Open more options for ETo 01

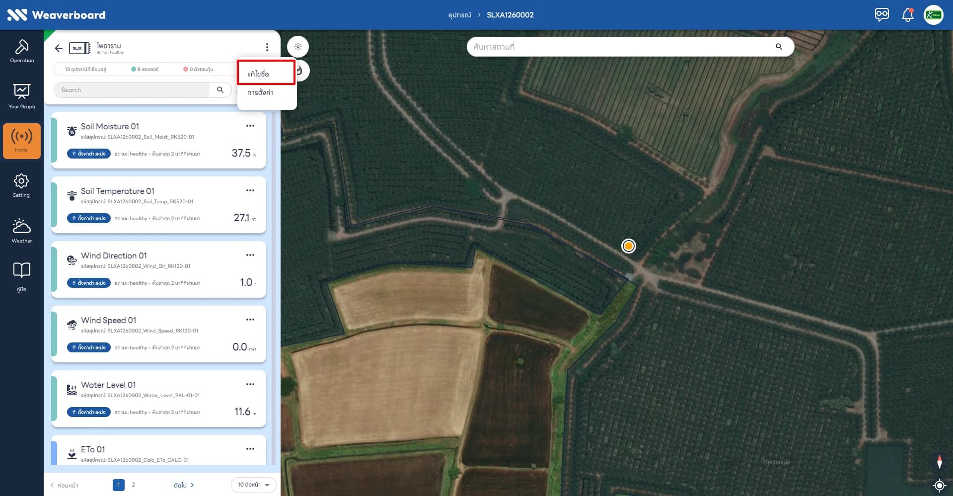click(x=250, y=449)
